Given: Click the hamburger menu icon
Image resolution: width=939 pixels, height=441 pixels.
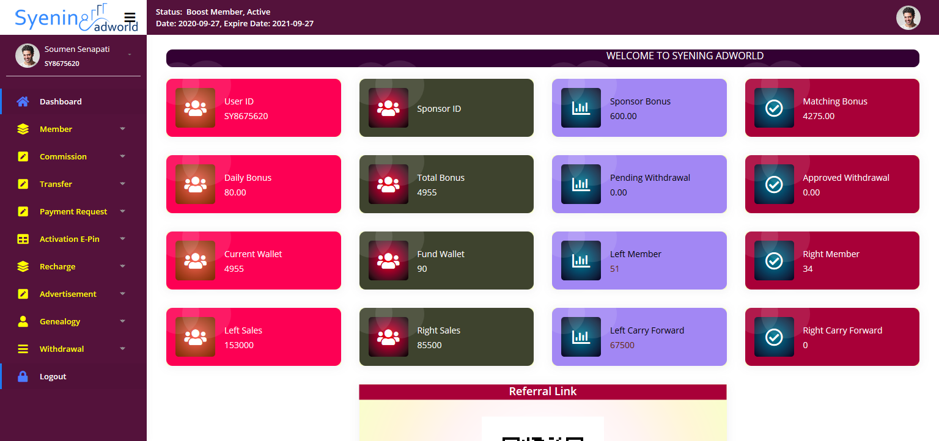Looking at the screenshot, I should pyautogui.click(x=130, y=17).
